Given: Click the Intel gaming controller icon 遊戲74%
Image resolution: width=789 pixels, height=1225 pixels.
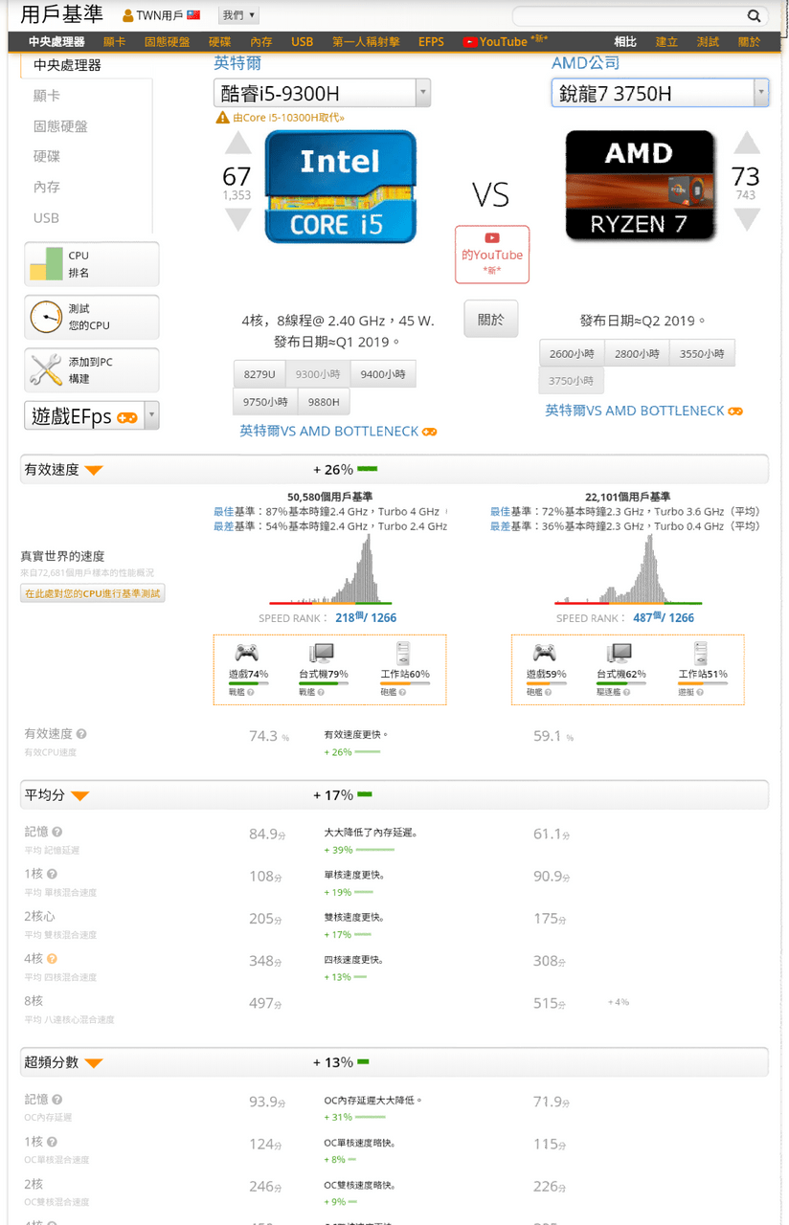Looking at the screenshot, I should (247, 654).
